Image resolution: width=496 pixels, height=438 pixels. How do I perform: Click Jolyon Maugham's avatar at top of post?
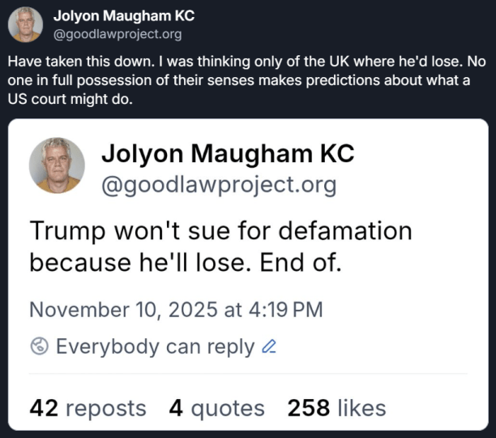25,24
